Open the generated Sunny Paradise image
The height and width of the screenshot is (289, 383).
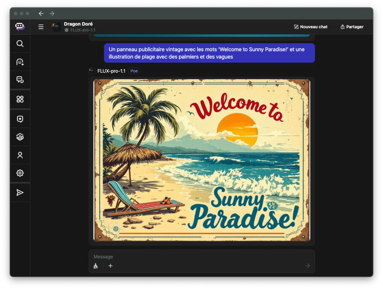(x=202, y=160)
